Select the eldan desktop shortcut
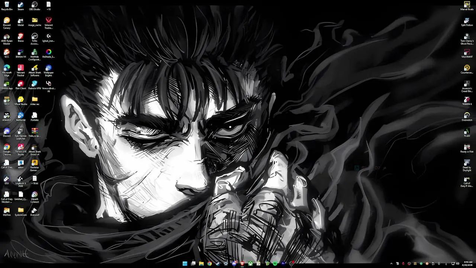 pyautogui.click(x=21, y=165)
